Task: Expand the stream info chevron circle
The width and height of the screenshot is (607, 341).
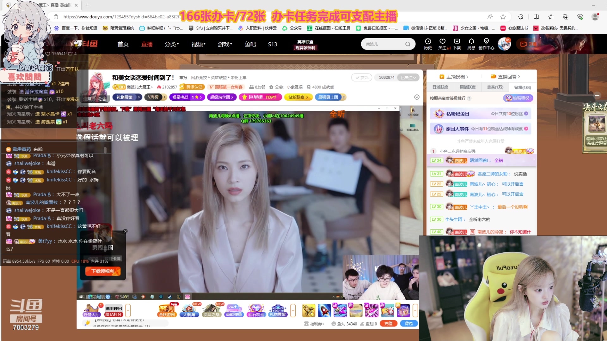Action: pyautogui.click(x=417, y=97)
